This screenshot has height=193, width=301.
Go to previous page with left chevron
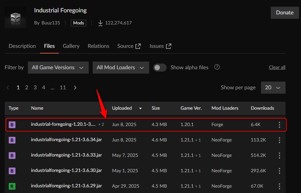8,88
